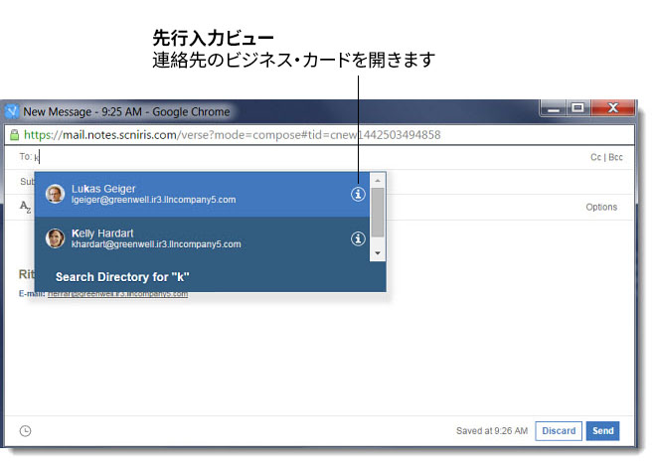Screen dimensions: 653x463
Task: Show the Cc field
Action: (595, 157)
